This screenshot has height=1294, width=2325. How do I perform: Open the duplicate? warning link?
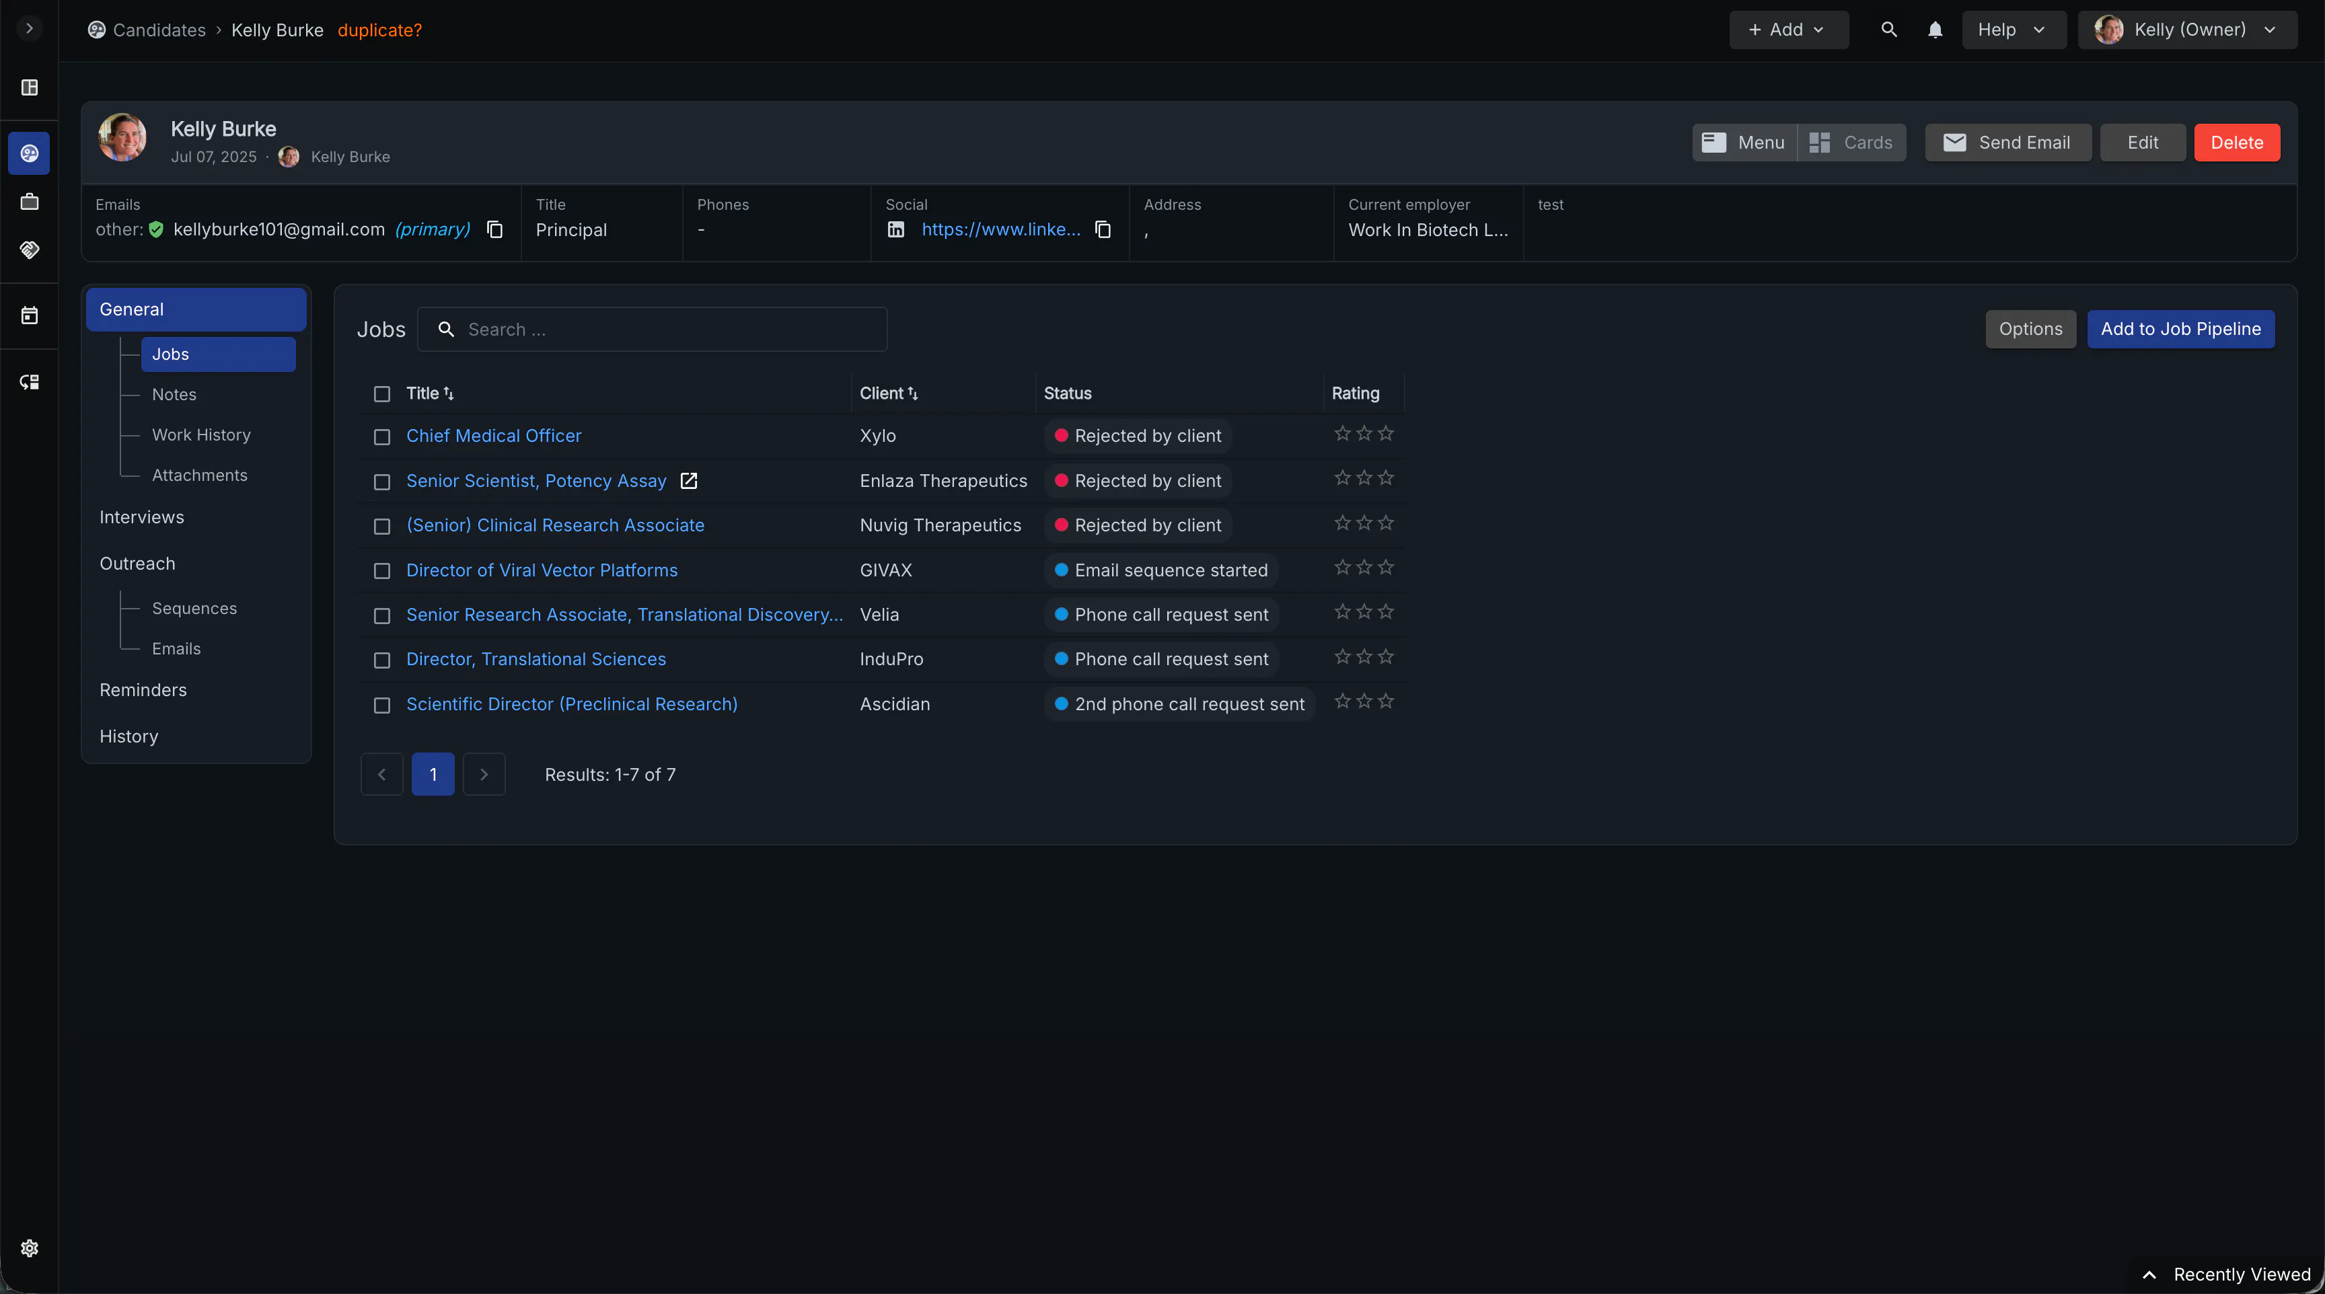pyautogui.click(x=380, y=30)
